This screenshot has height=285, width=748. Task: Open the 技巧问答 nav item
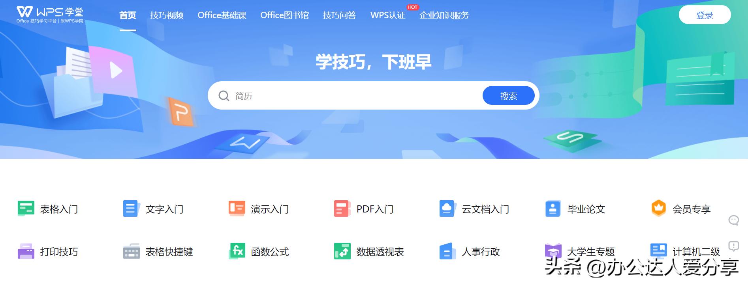pos(339,15)
